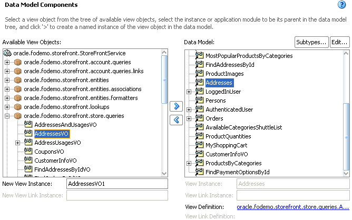This screenshot has width=352, height=220.
Task: Expand AuthenticatedUser in Data Model
Action: [x=189, y=109]
